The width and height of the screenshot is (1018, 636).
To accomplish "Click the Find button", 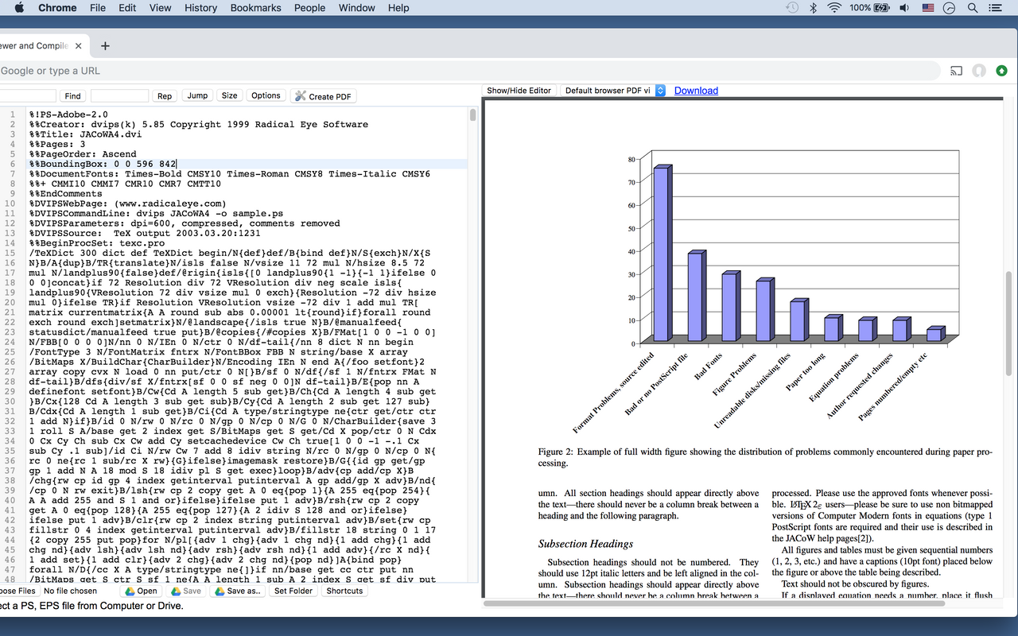I will click(72, 96).
